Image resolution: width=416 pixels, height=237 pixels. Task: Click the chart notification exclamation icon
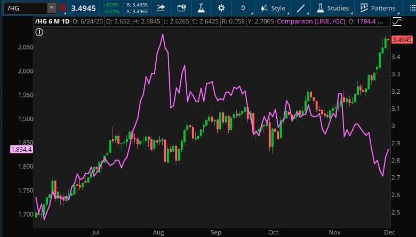tap(39, 32)
